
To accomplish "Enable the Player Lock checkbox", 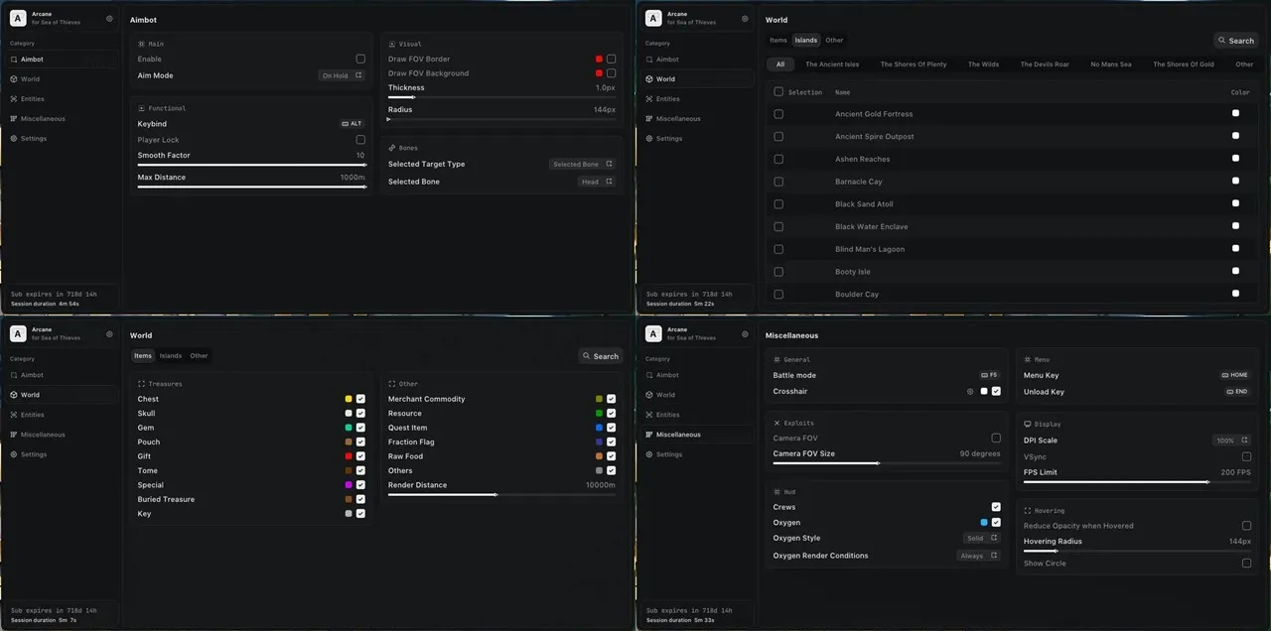I will click(360, 140).
